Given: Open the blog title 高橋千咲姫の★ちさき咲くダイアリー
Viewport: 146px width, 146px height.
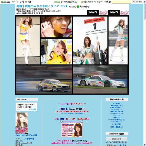Looking at the screenshot, I should click(x=42, y=6).
